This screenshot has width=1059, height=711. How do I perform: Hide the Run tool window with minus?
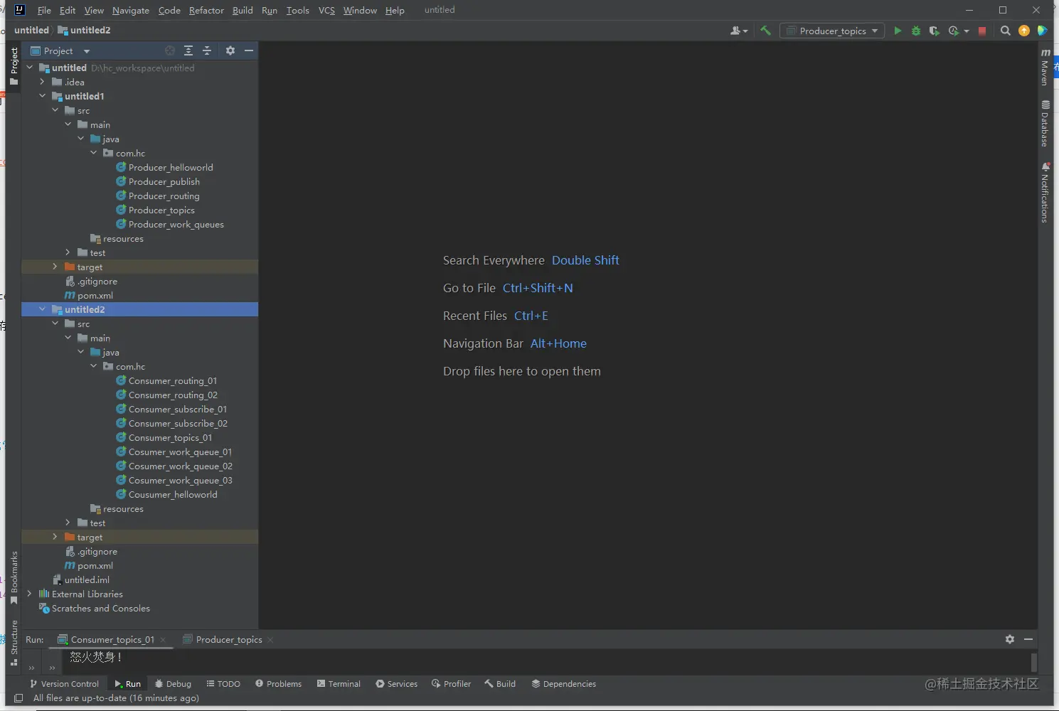1028,639
